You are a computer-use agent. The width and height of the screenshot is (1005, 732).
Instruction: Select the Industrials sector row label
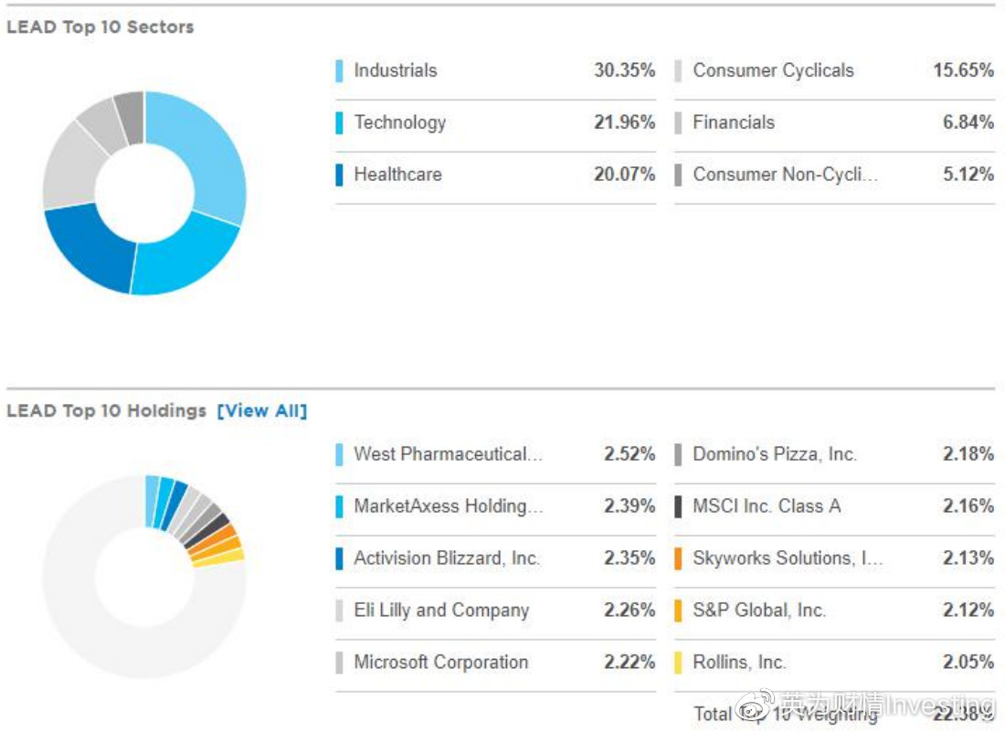396,70
